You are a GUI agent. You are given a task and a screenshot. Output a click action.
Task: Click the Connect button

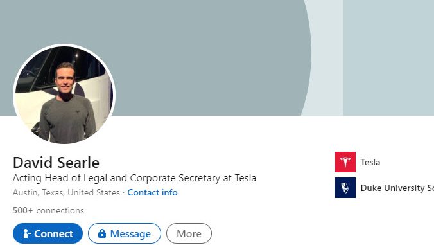tap(48, 233)
